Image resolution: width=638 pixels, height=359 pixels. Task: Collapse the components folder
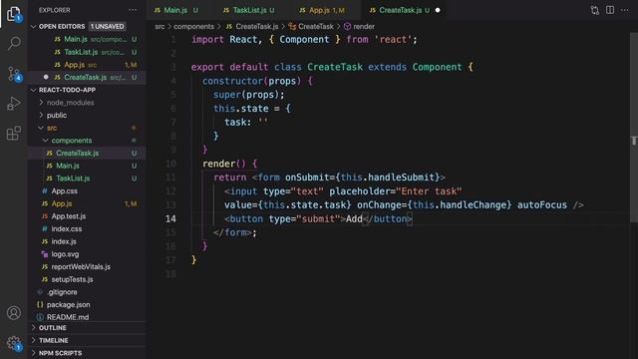(71, 141)
